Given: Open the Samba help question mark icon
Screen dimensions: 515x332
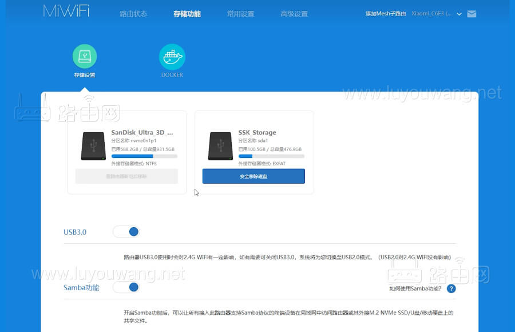Looking at the screenshot, I should tap(451, 288).
